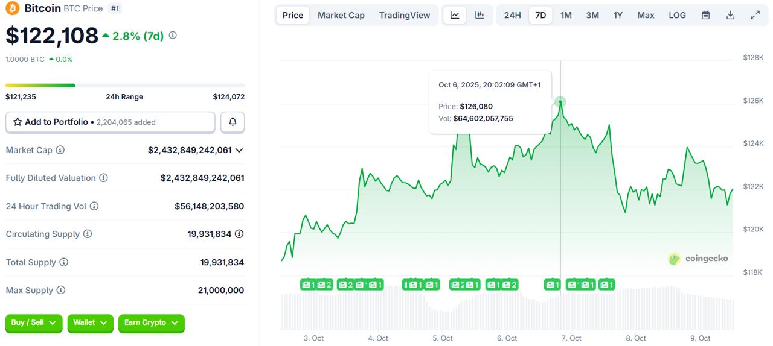Expand the Market Cap value chevron

[x=239, y=150]
